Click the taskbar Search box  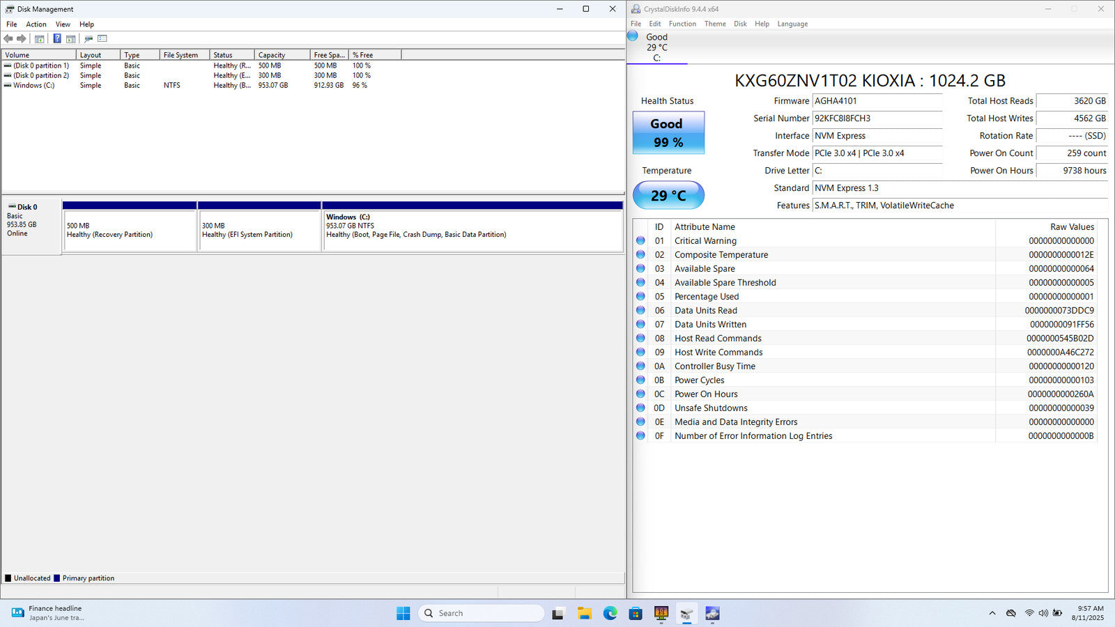coord(481,613)
